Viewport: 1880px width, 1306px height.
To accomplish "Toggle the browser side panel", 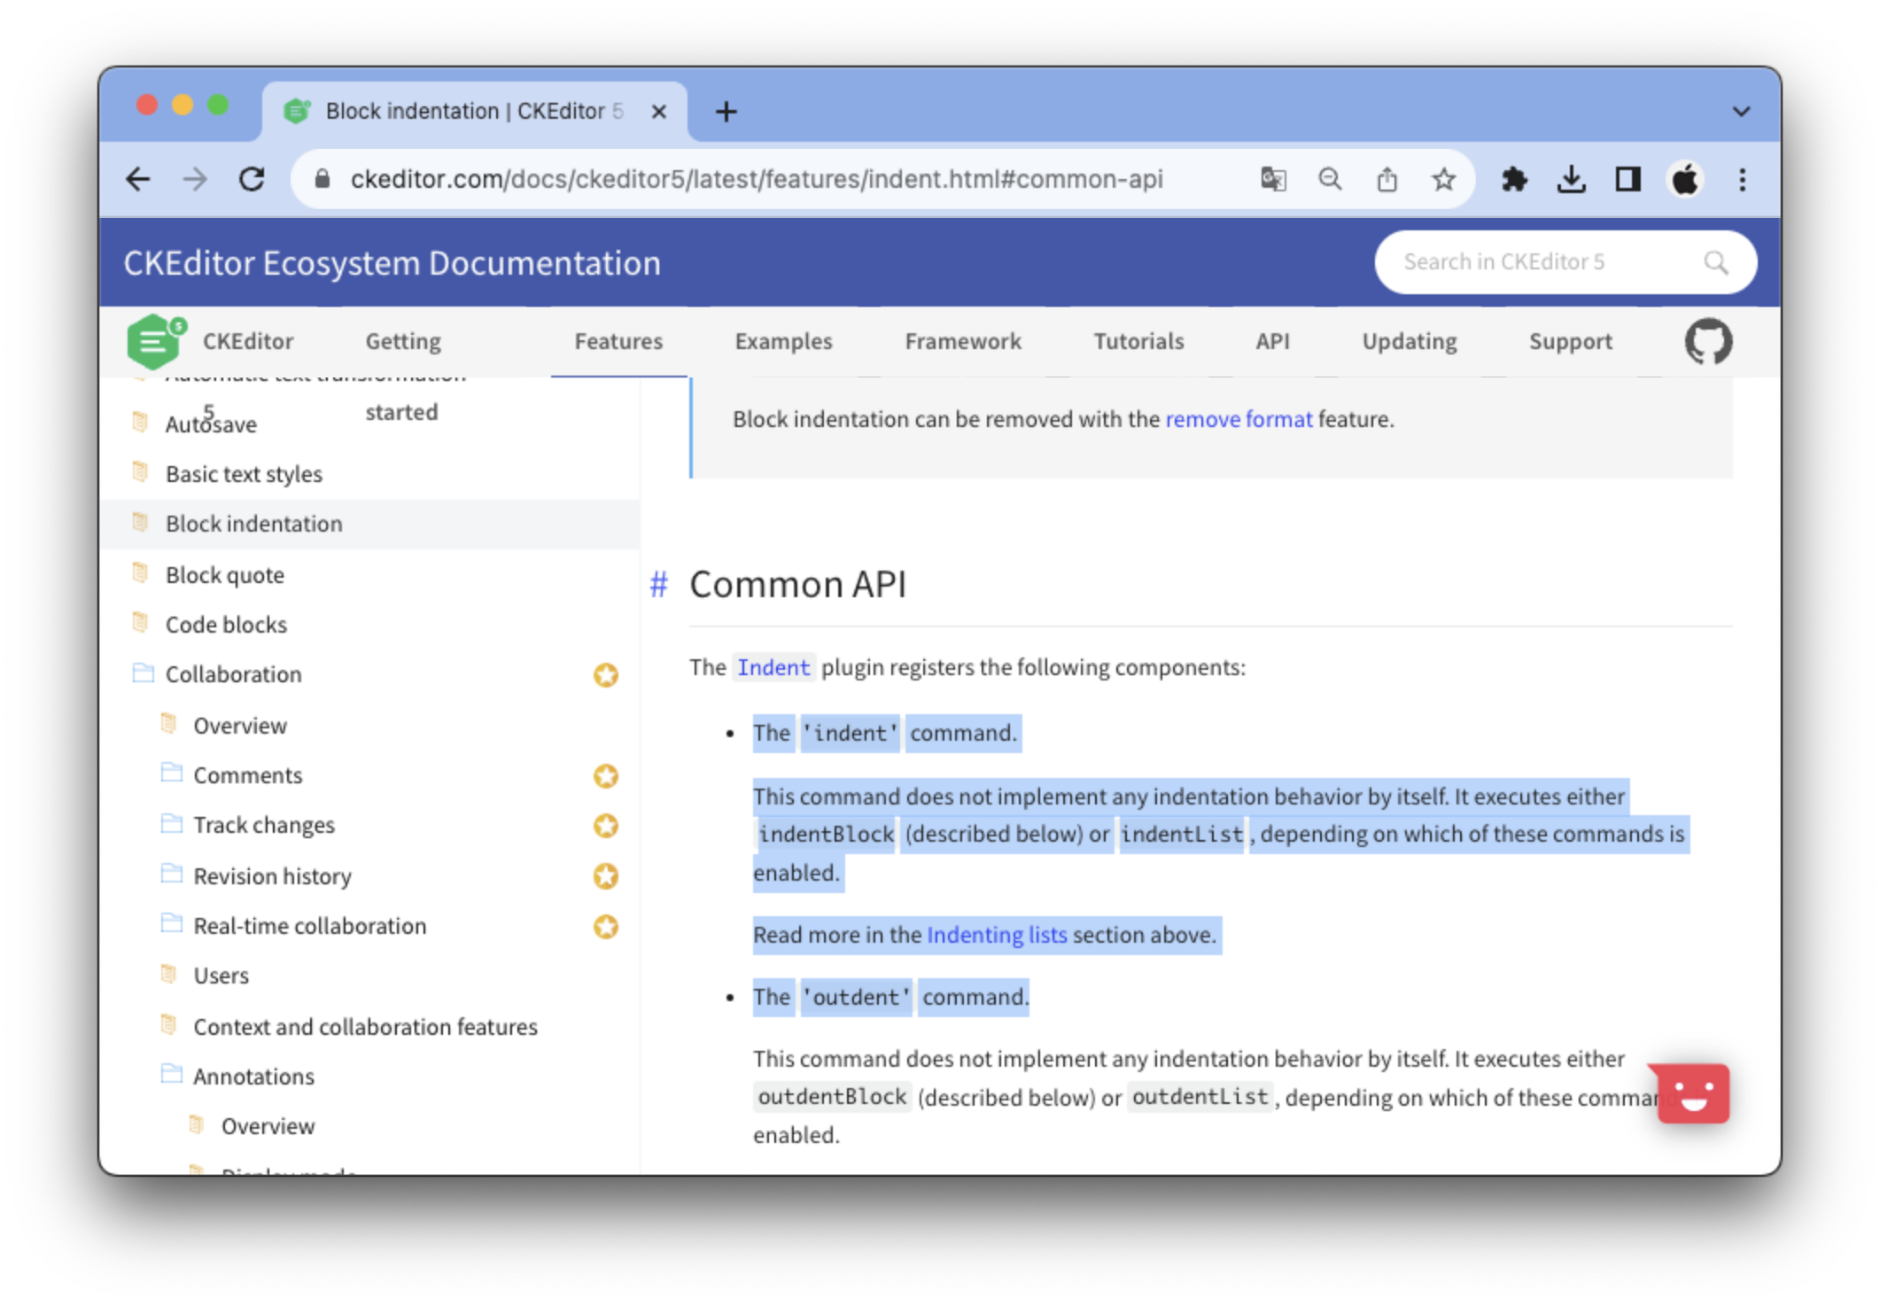I will coord(1628,180).
